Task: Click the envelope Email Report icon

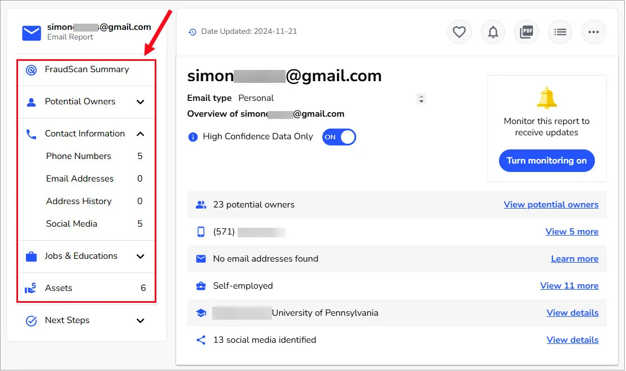Action: pos(31,33)
